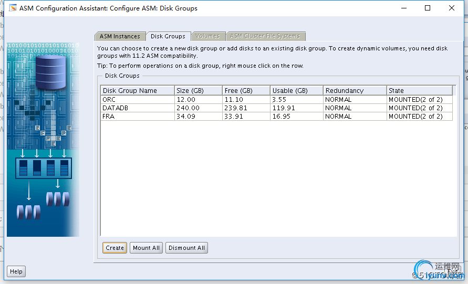Click the Usable (GB) column header
This screenshot has width=468, height=284.
click(x=297, y=90)
